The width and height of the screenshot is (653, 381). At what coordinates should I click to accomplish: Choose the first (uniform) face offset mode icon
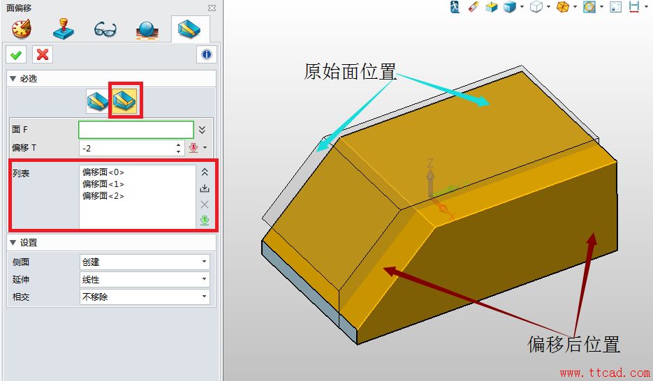[x=98, y=101]
